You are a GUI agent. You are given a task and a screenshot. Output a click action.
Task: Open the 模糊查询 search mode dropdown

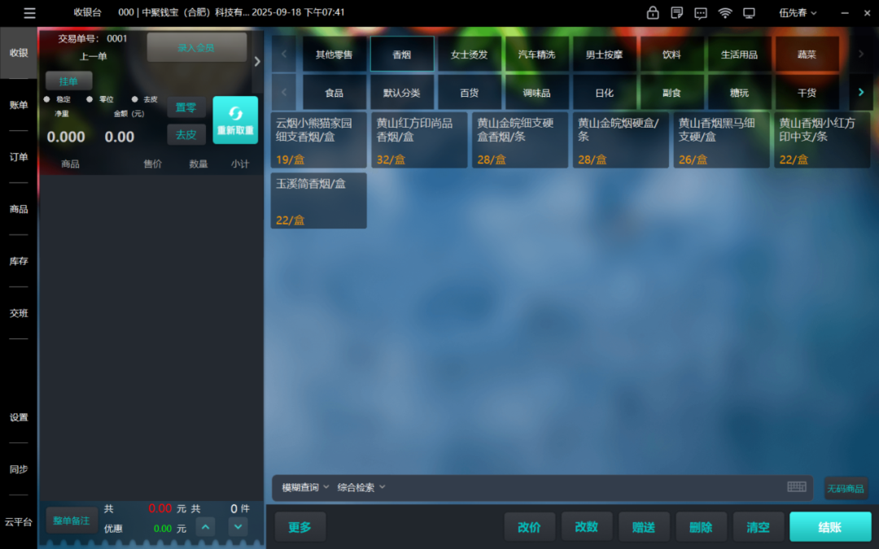305,488
